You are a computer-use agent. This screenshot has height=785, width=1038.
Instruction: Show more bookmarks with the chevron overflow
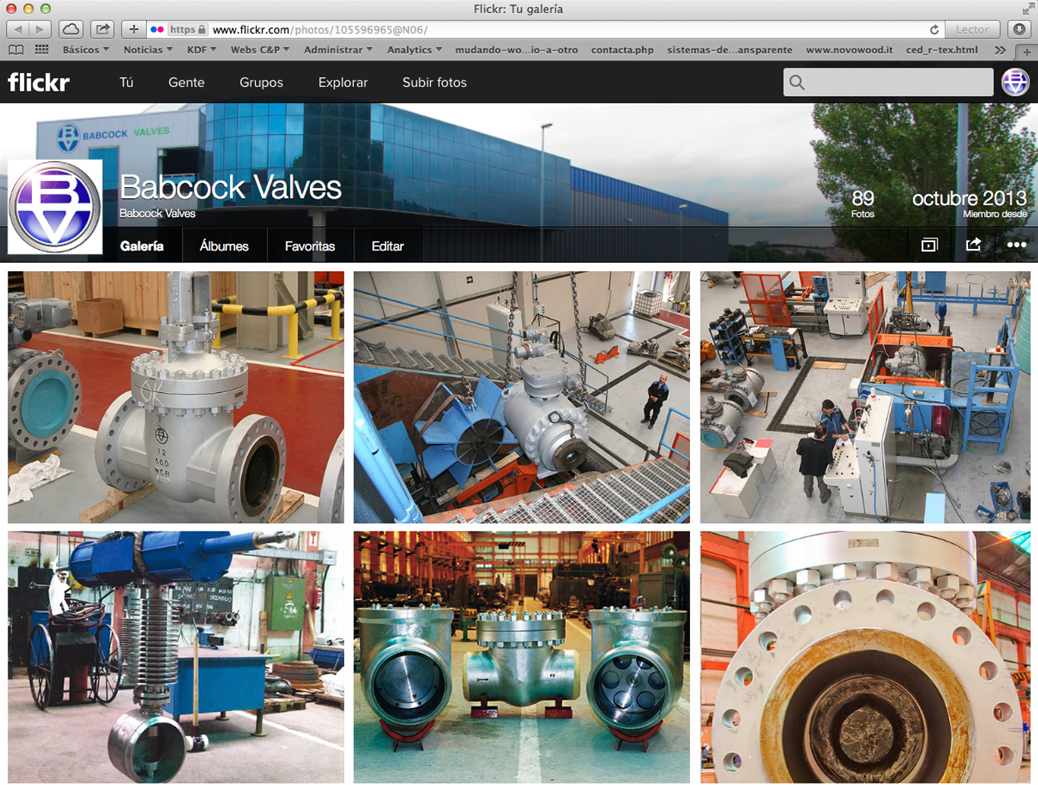pos(1000,49)
